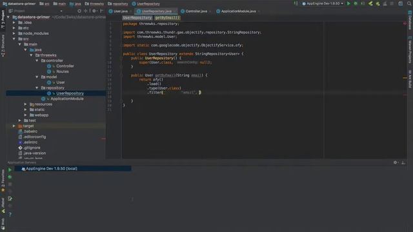Place cursor on the .filter( line in editor

[x=155, y=93]
